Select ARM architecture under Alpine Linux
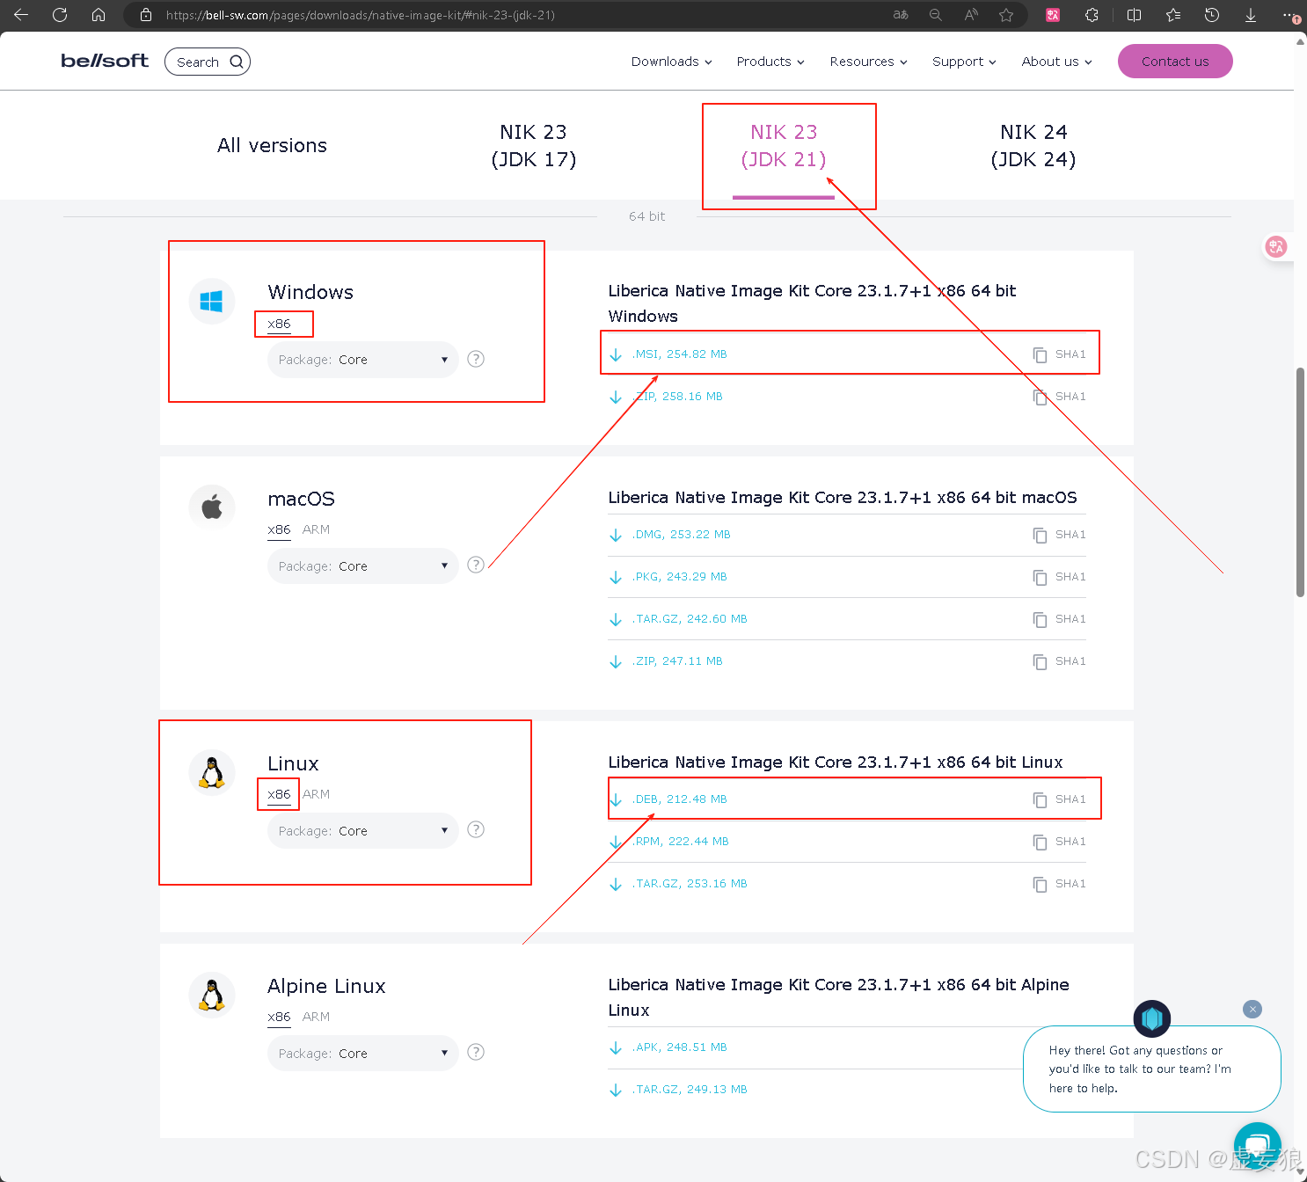 [x=316, y=1017]
